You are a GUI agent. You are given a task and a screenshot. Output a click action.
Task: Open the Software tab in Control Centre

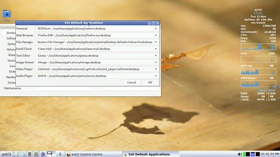point(11,38)
